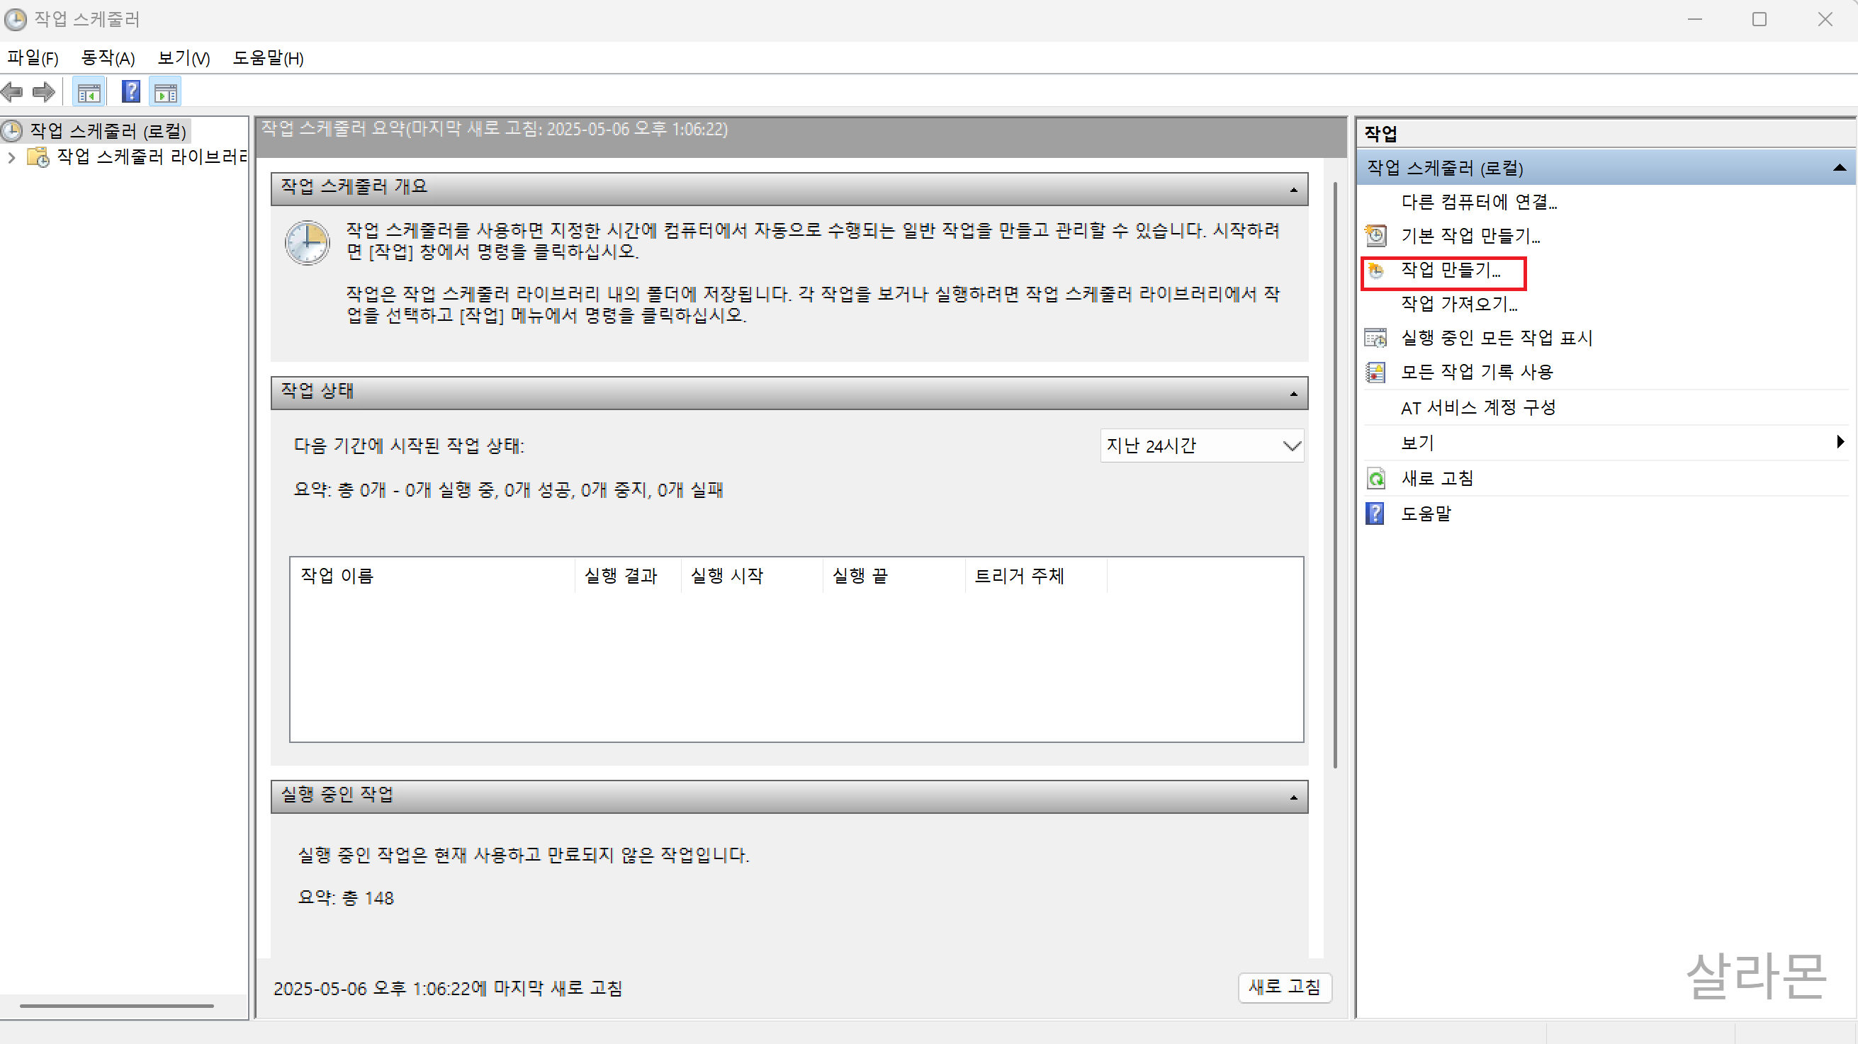Collapse the 실행 중인 작업 section
The image size is (1858, 1044).
pyautogui.click(x=1293, y=798)
